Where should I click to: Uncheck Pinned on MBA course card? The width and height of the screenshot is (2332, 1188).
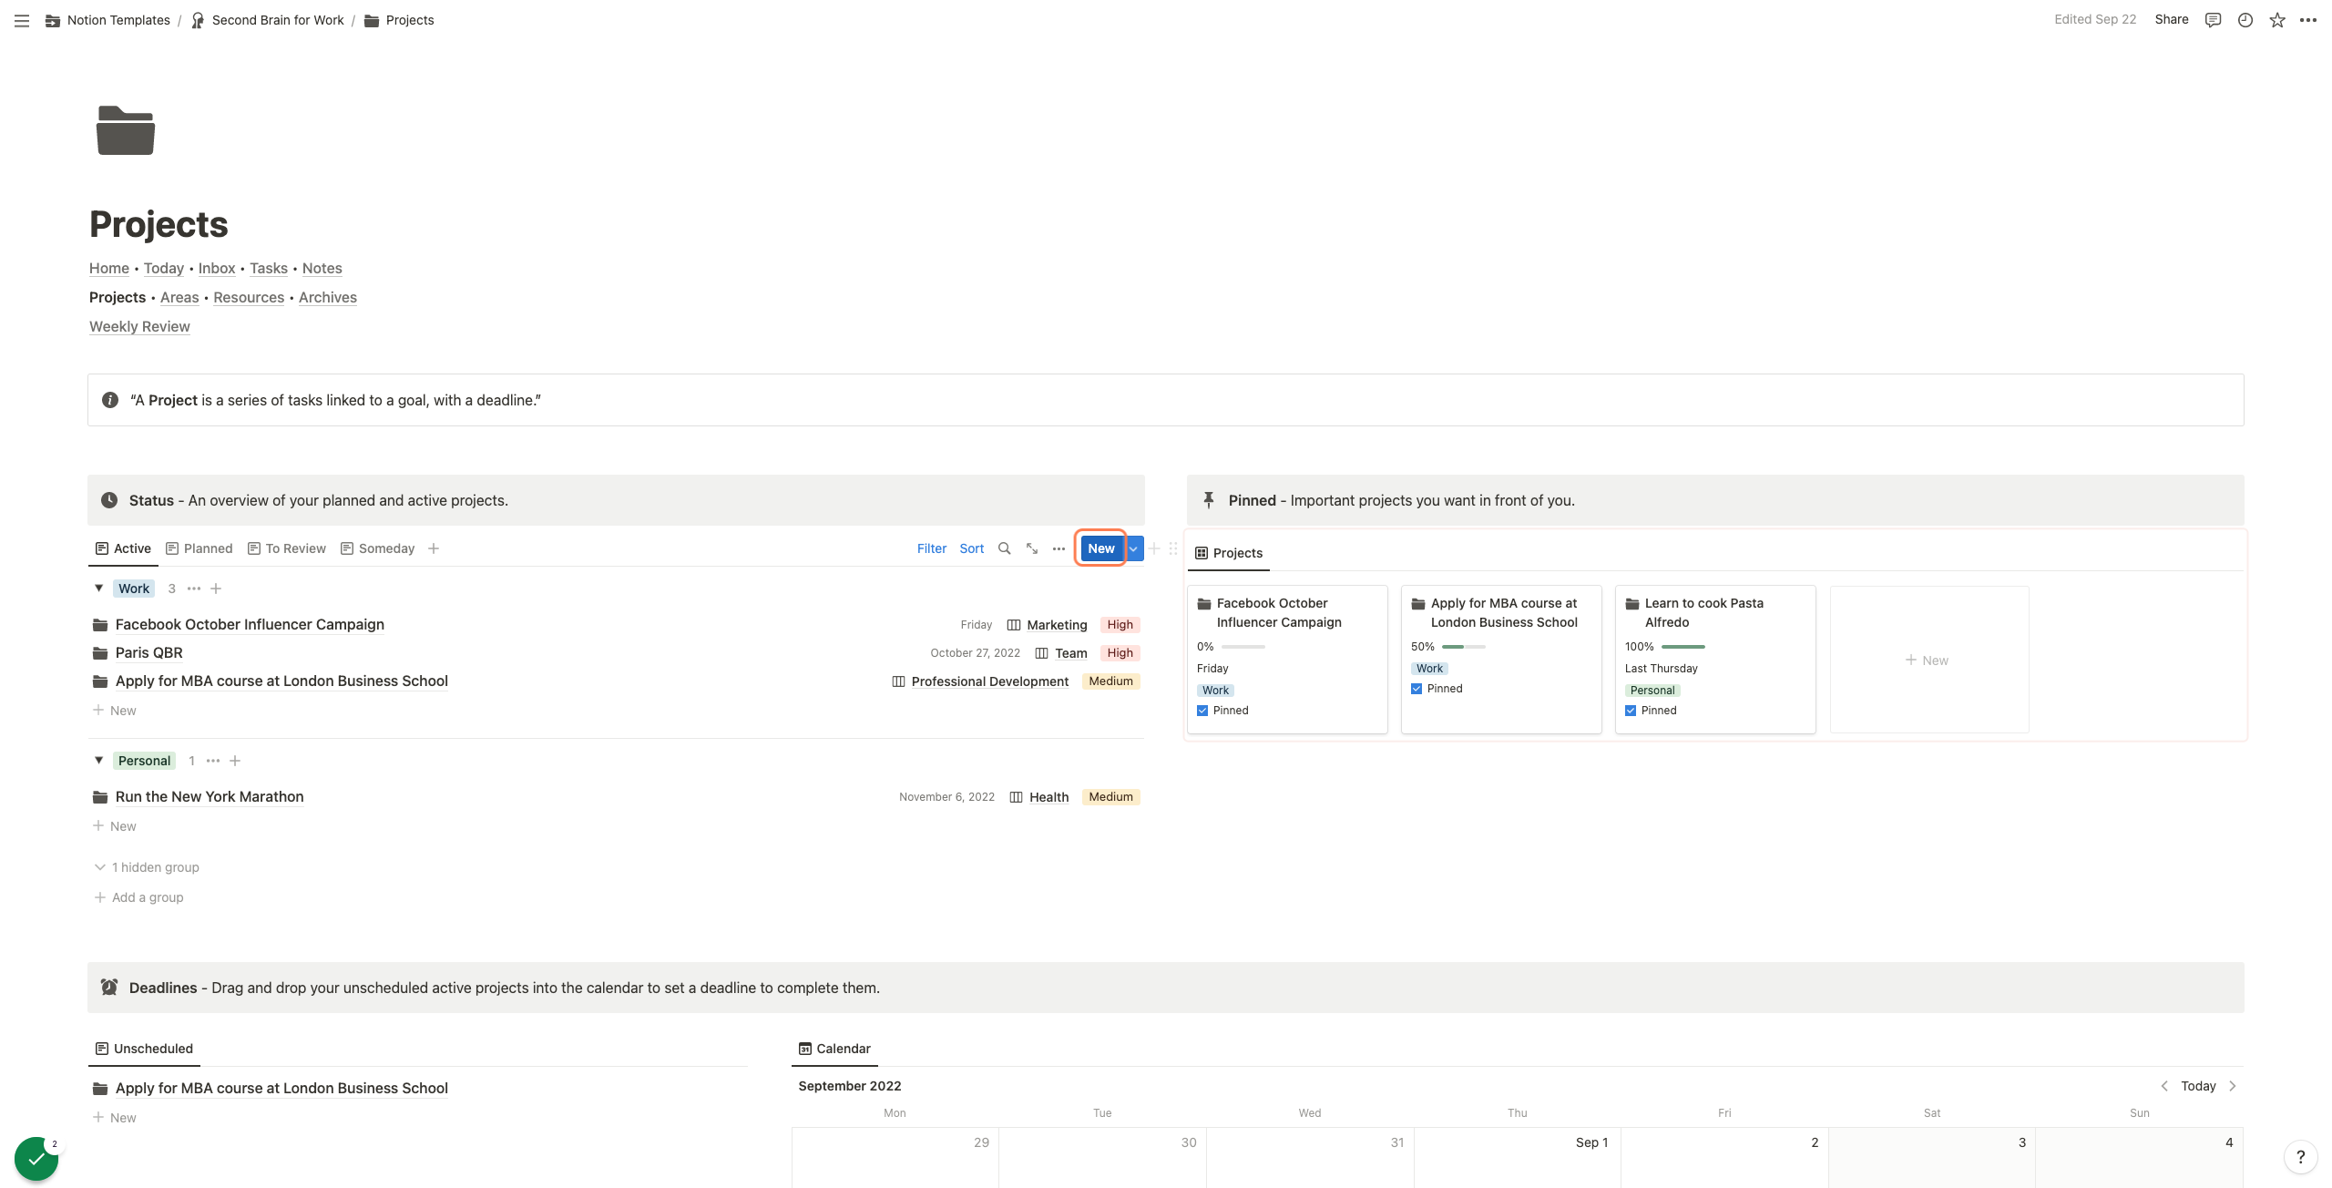click(1417, 689)
